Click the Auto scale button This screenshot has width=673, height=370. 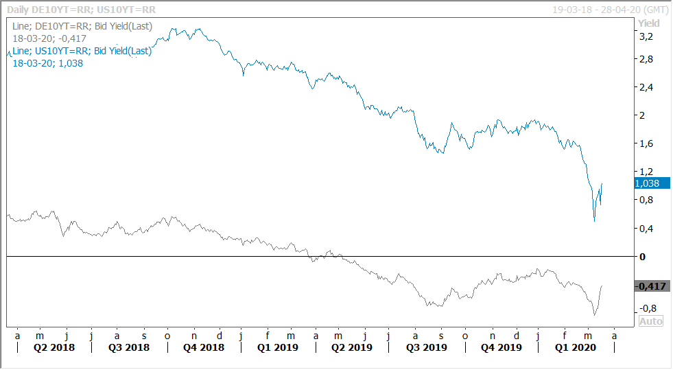pyautogui.click(x=650, y=321)
